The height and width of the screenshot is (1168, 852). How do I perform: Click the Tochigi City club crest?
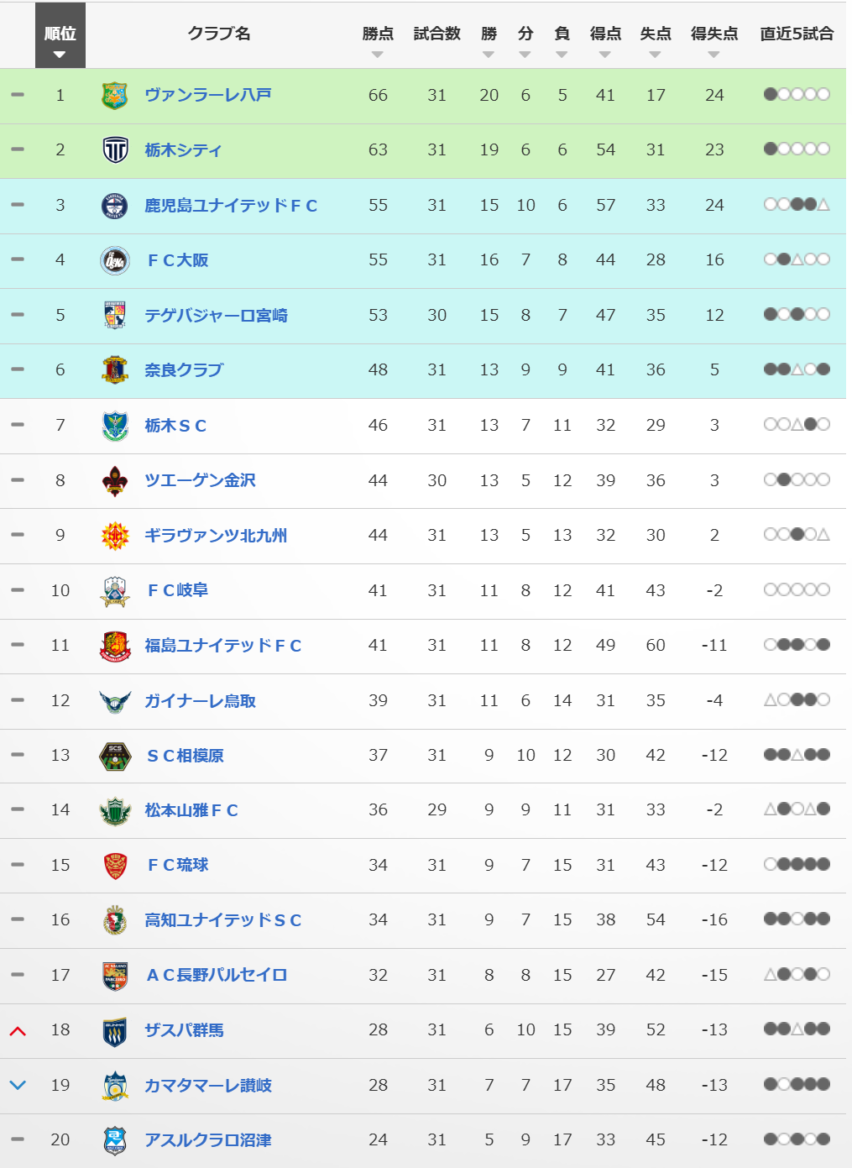(114, 150)
